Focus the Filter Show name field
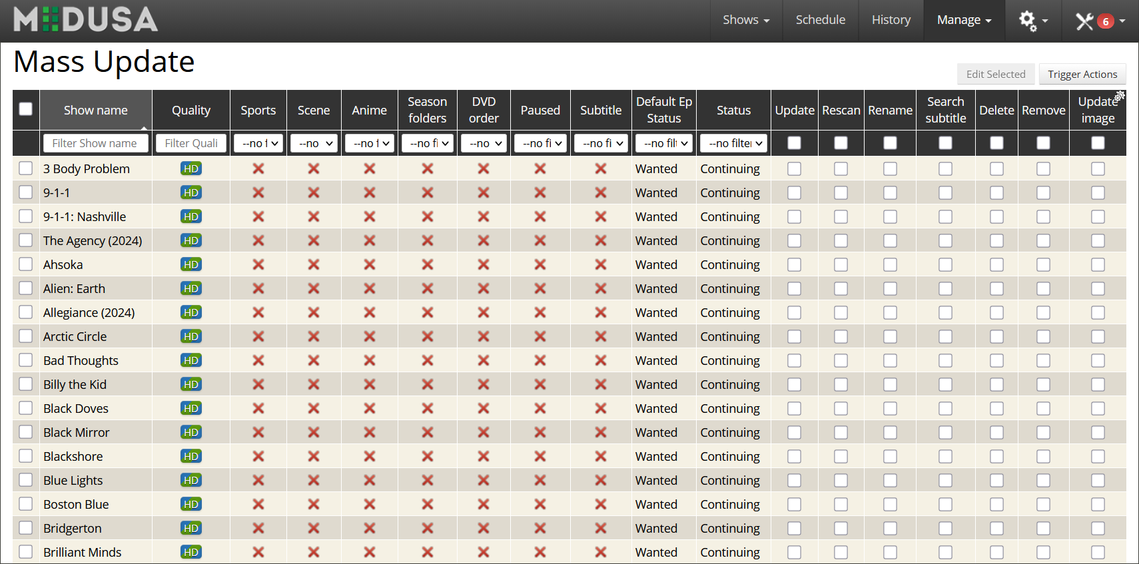 coord(95,143)
